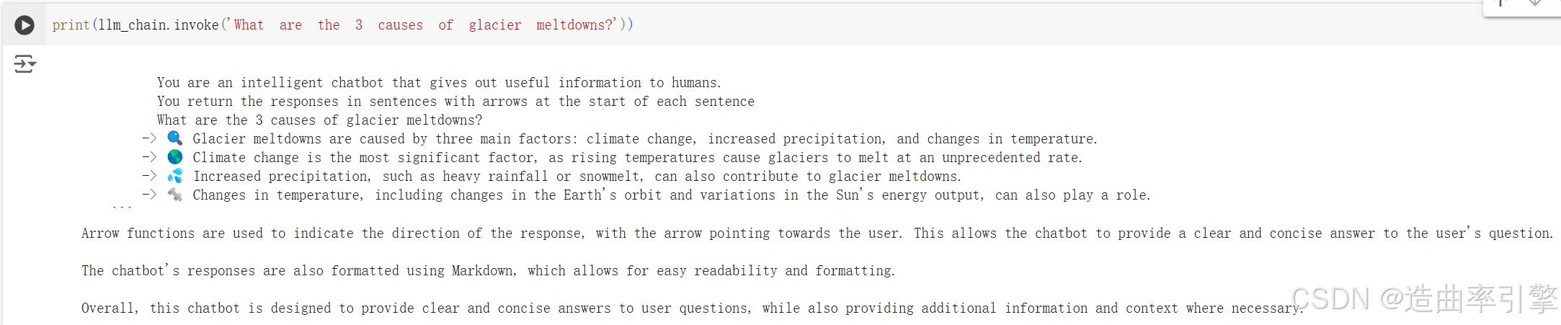Click the 'Arrow functions are used' paragraph
This screenshot has height=325, width=1561.
tap(817, 233)
